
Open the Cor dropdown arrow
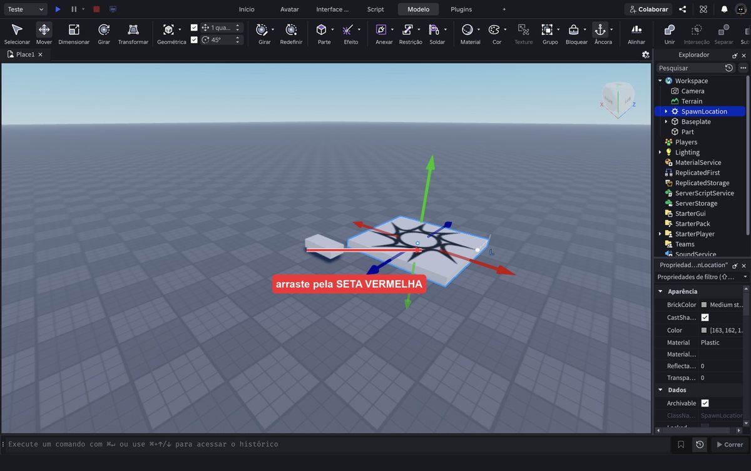506,29
